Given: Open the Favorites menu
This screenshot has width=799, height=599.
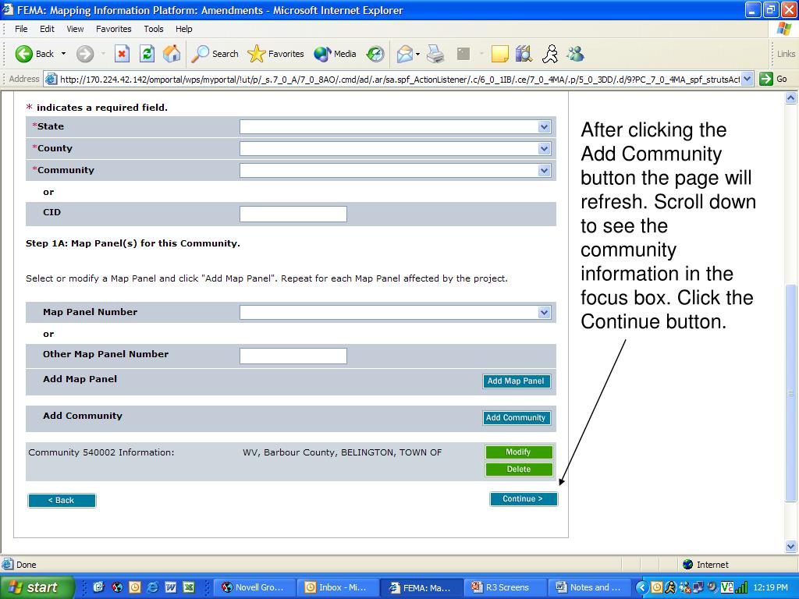Looking at the screenshot, I should pos(114,29).
